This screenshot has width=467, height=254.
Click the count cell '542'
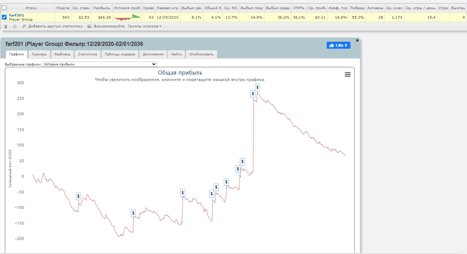tap(66, 17)
